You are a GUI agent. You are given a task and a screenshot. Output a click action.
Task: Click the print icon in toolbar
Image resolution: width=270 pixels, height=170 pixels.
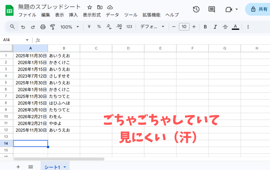click(x=43, y=27)
